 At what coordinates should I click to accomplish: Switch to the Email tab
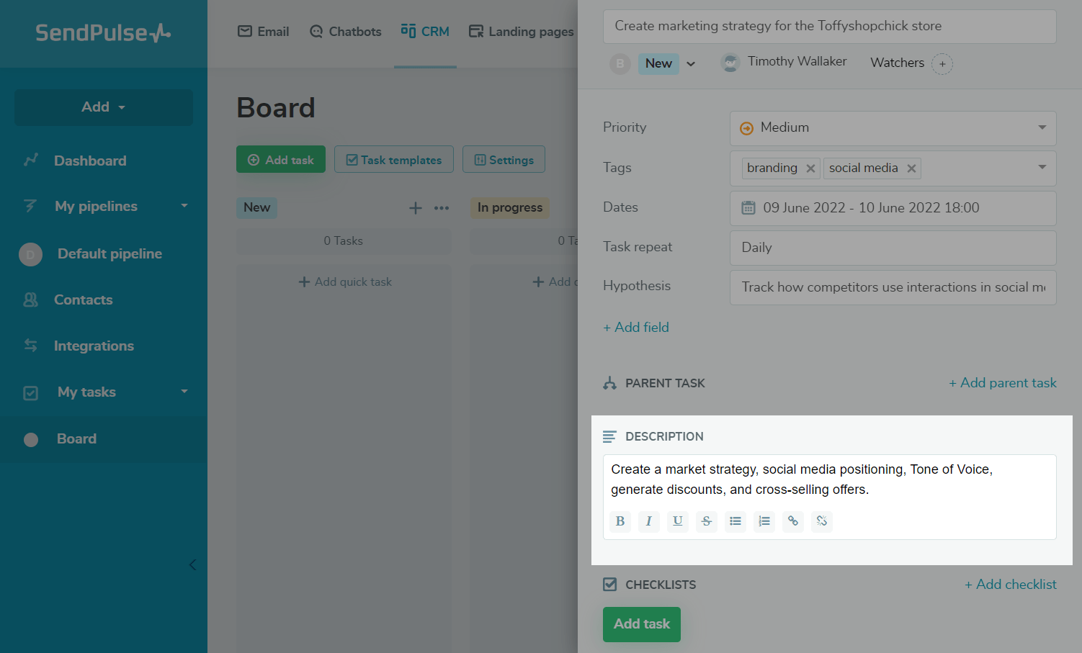click(264, 32)
